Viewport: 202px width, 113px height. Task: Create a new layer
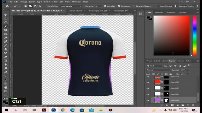[x=188, y=105]
